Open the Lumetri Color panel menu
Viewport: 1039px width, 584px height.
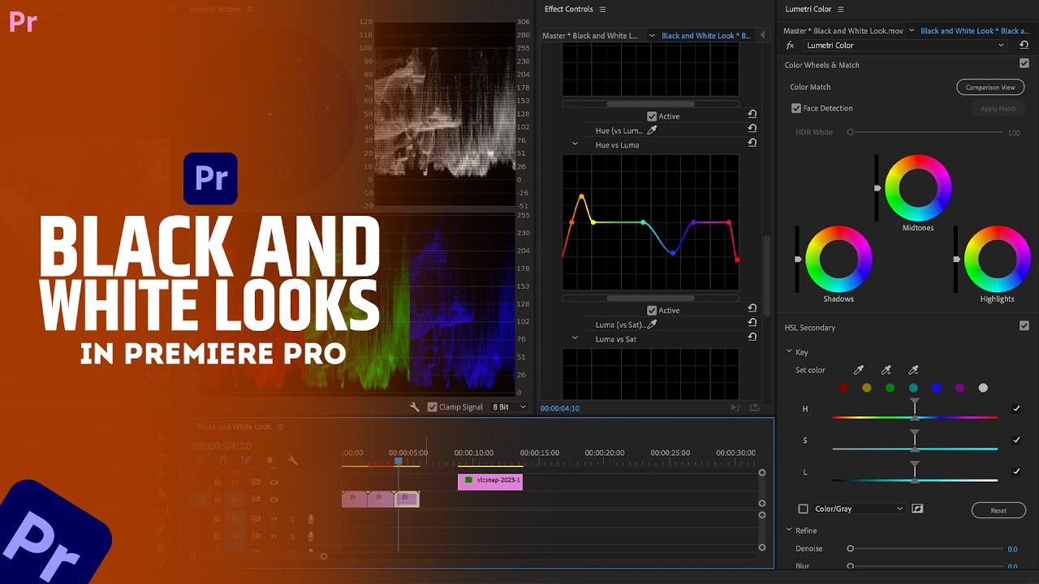point(841,9)
